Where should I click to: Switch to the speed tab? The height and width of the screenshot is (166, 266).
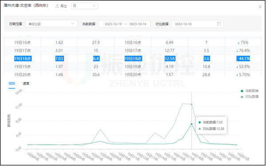tap(26, 83)
